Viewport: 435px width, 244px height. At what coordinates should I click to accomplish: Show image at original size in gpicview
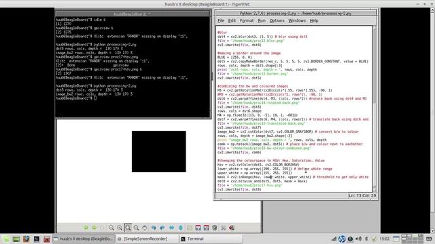coord(136,228)
